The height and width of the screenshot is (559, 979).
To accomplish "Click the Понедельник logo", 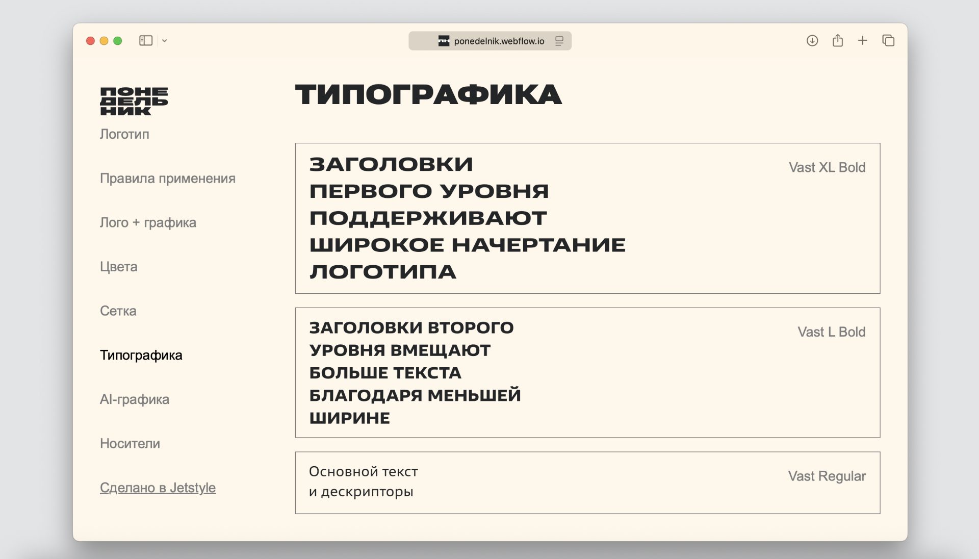I will coord(134,101).
